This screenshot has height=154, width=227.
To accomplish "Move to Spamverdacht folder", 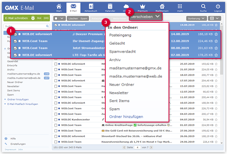I will tap(122, 52).
